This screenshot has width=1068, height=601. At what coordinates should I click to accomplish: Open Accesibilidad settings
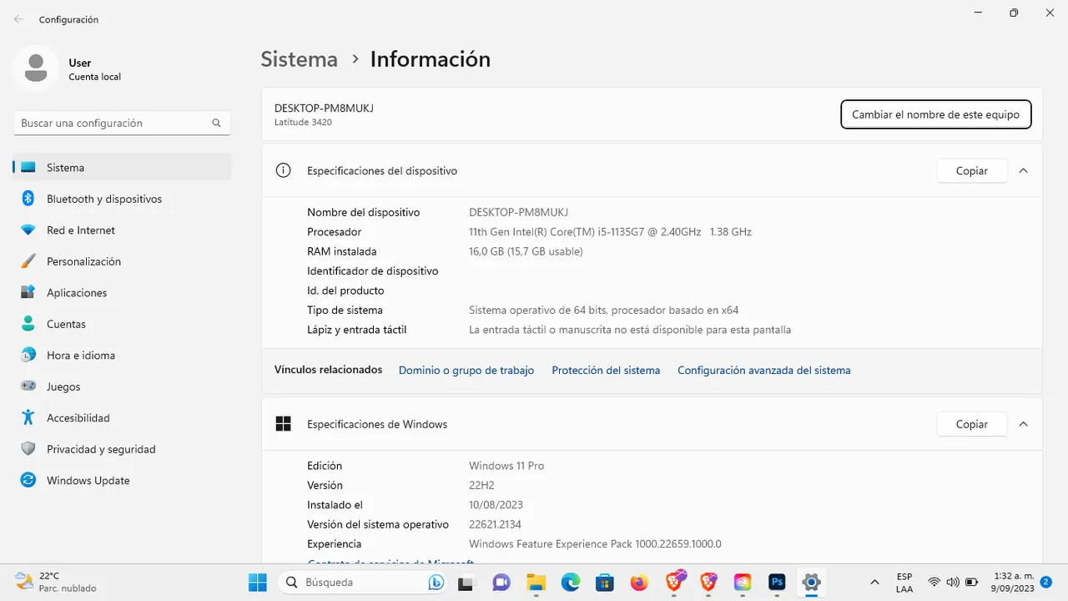(122, 418)
